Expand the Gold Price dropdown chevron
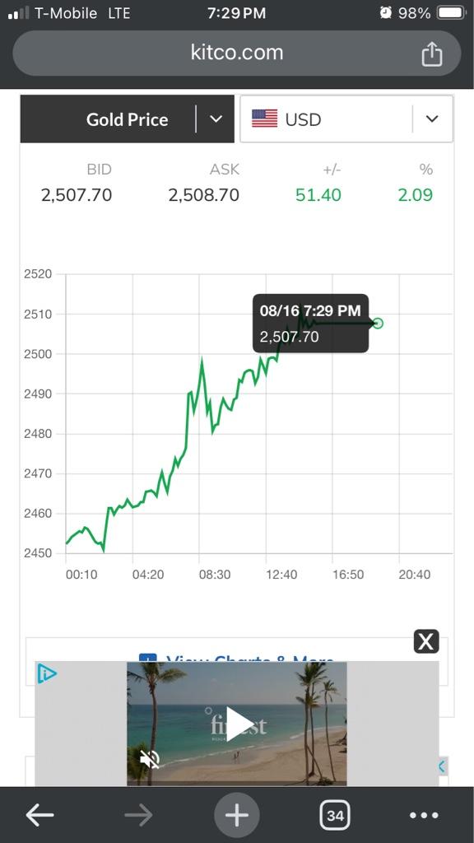 tap(216, 119)
